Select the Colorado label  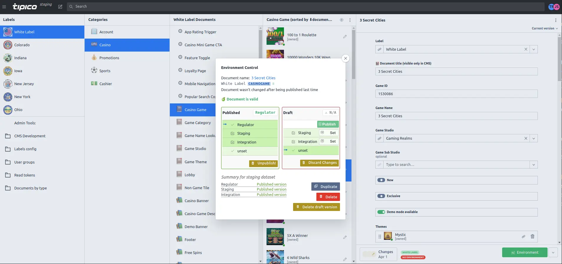coord(42,45)
